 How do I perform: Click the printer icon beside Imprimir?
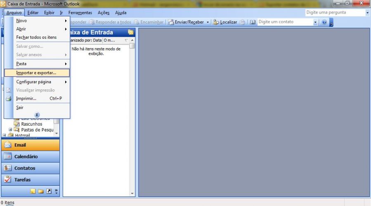tap(9, 98)
